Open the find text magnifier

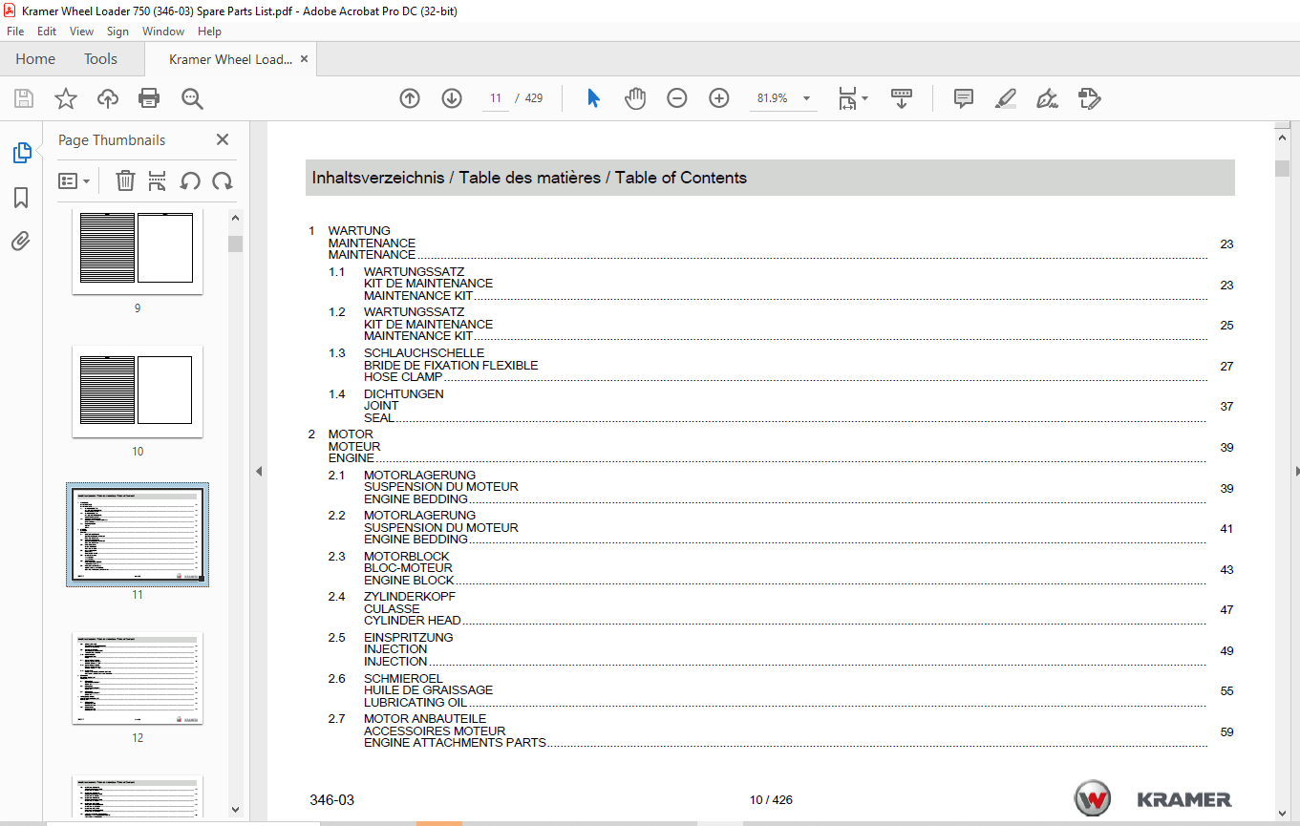coord(192,98)
